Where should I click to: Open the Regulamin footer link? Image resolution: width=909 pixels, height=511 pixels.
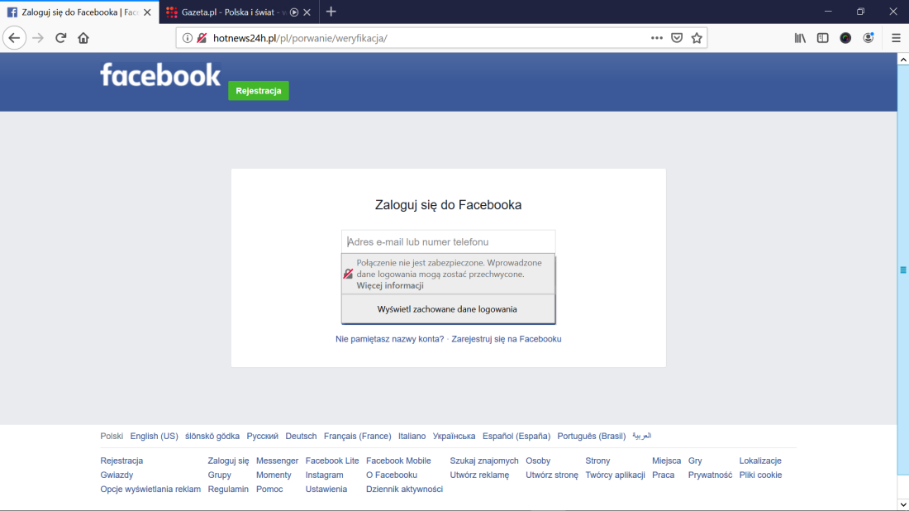(228, 489)
